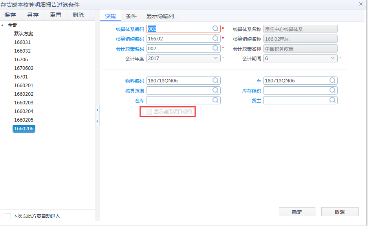Open the 会计年度 dropdown
This screenshot has height=226, width=368.
point(216,58)
